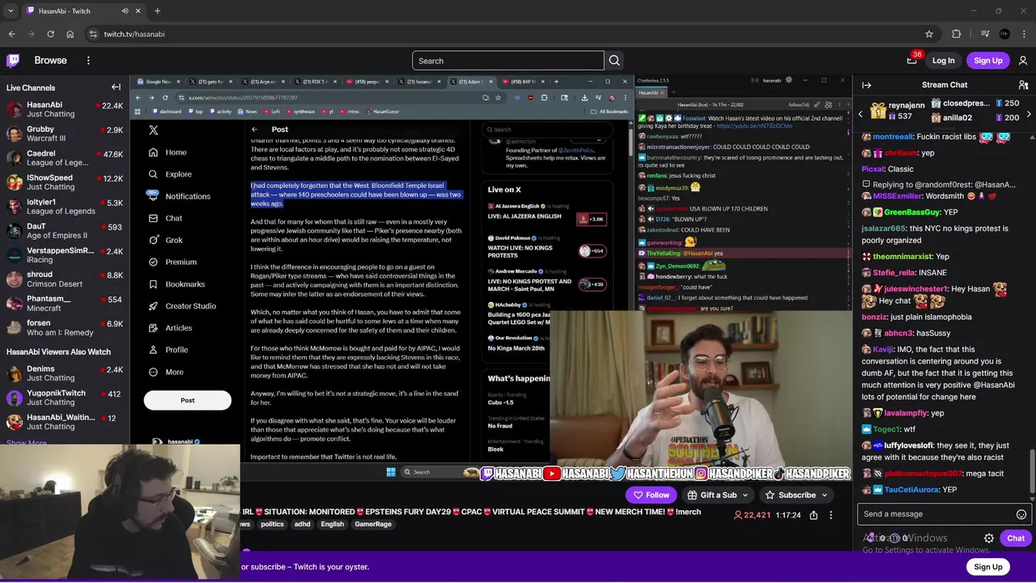Open media control icon in browser toolbar
The image size is (1036, 583).
985,34
